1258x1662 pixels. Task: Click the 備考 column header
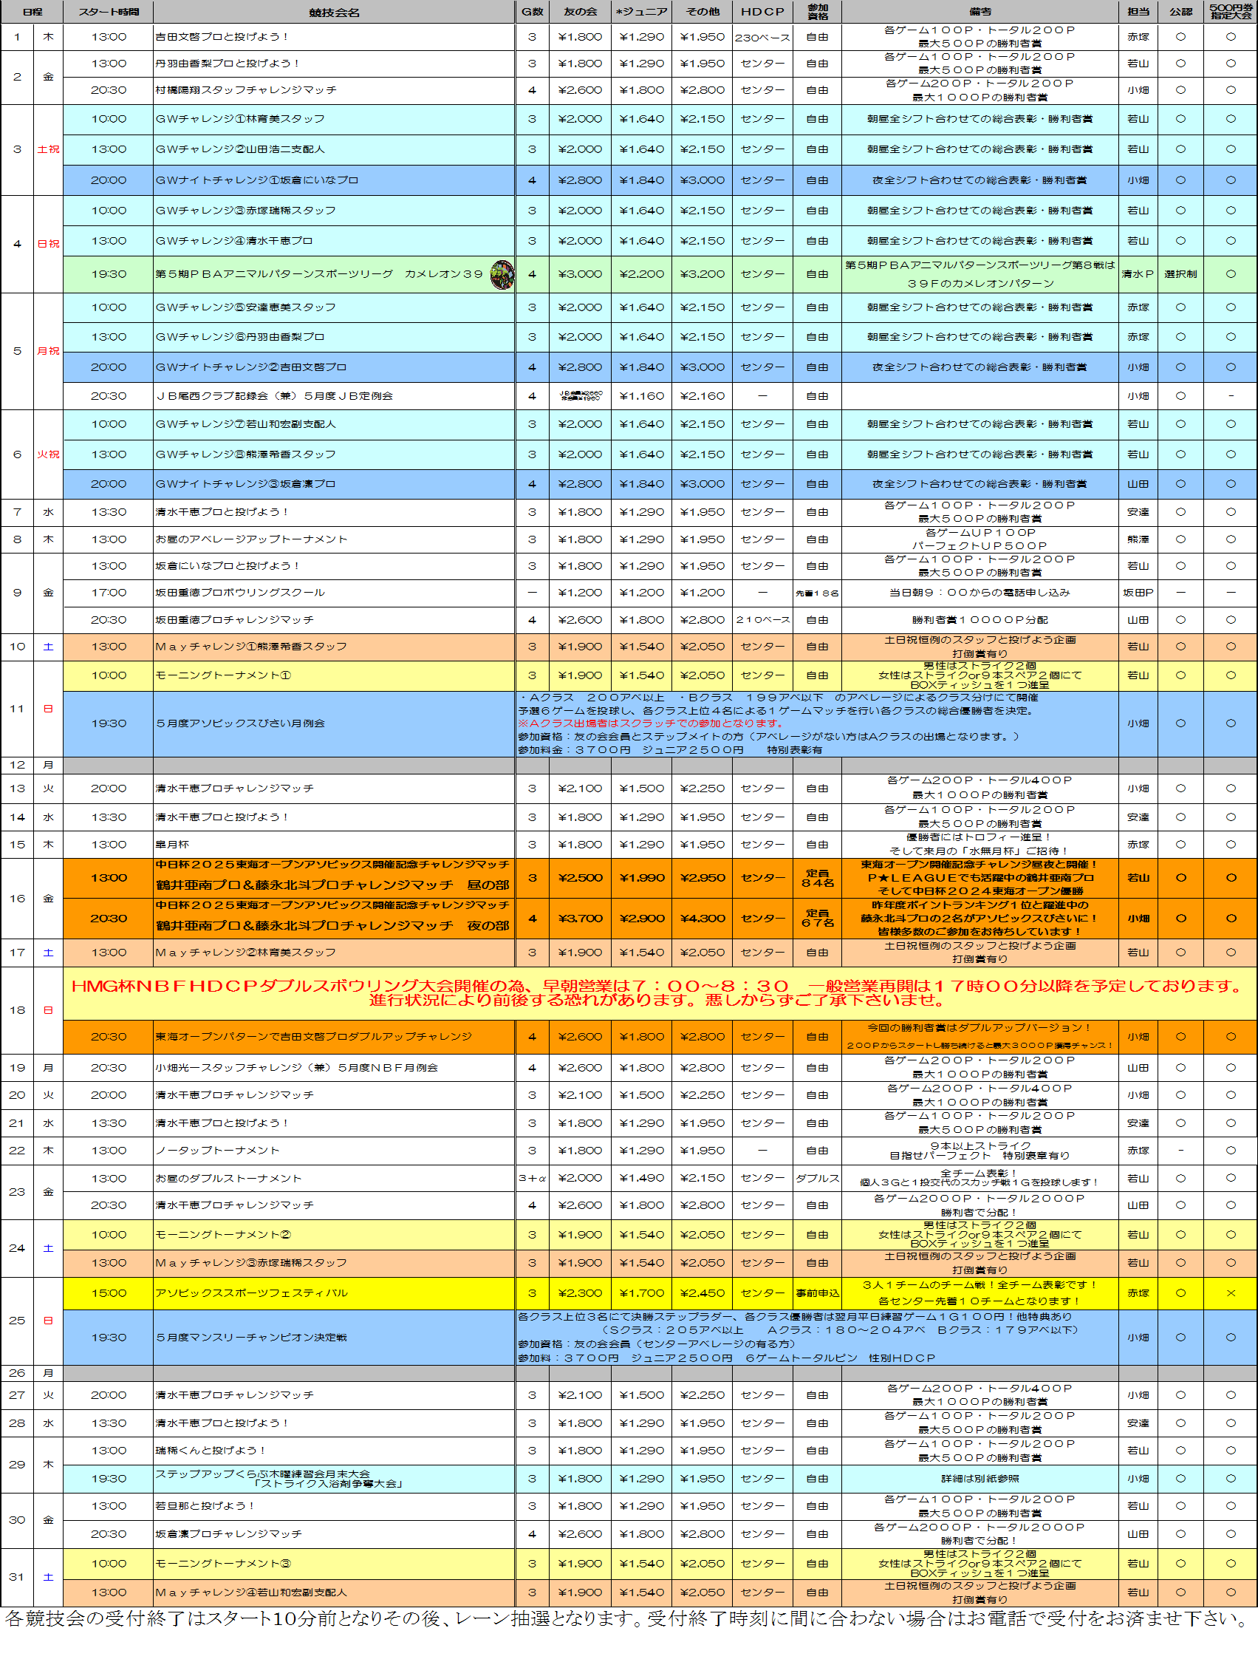(x=980, y=12)
